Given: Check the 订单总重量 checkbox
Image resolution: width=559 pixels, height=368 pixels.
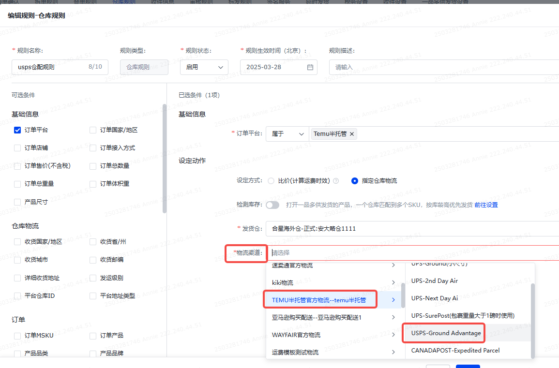Looking at the screenshot, I should pyautogui.click(x=17, y=184).
